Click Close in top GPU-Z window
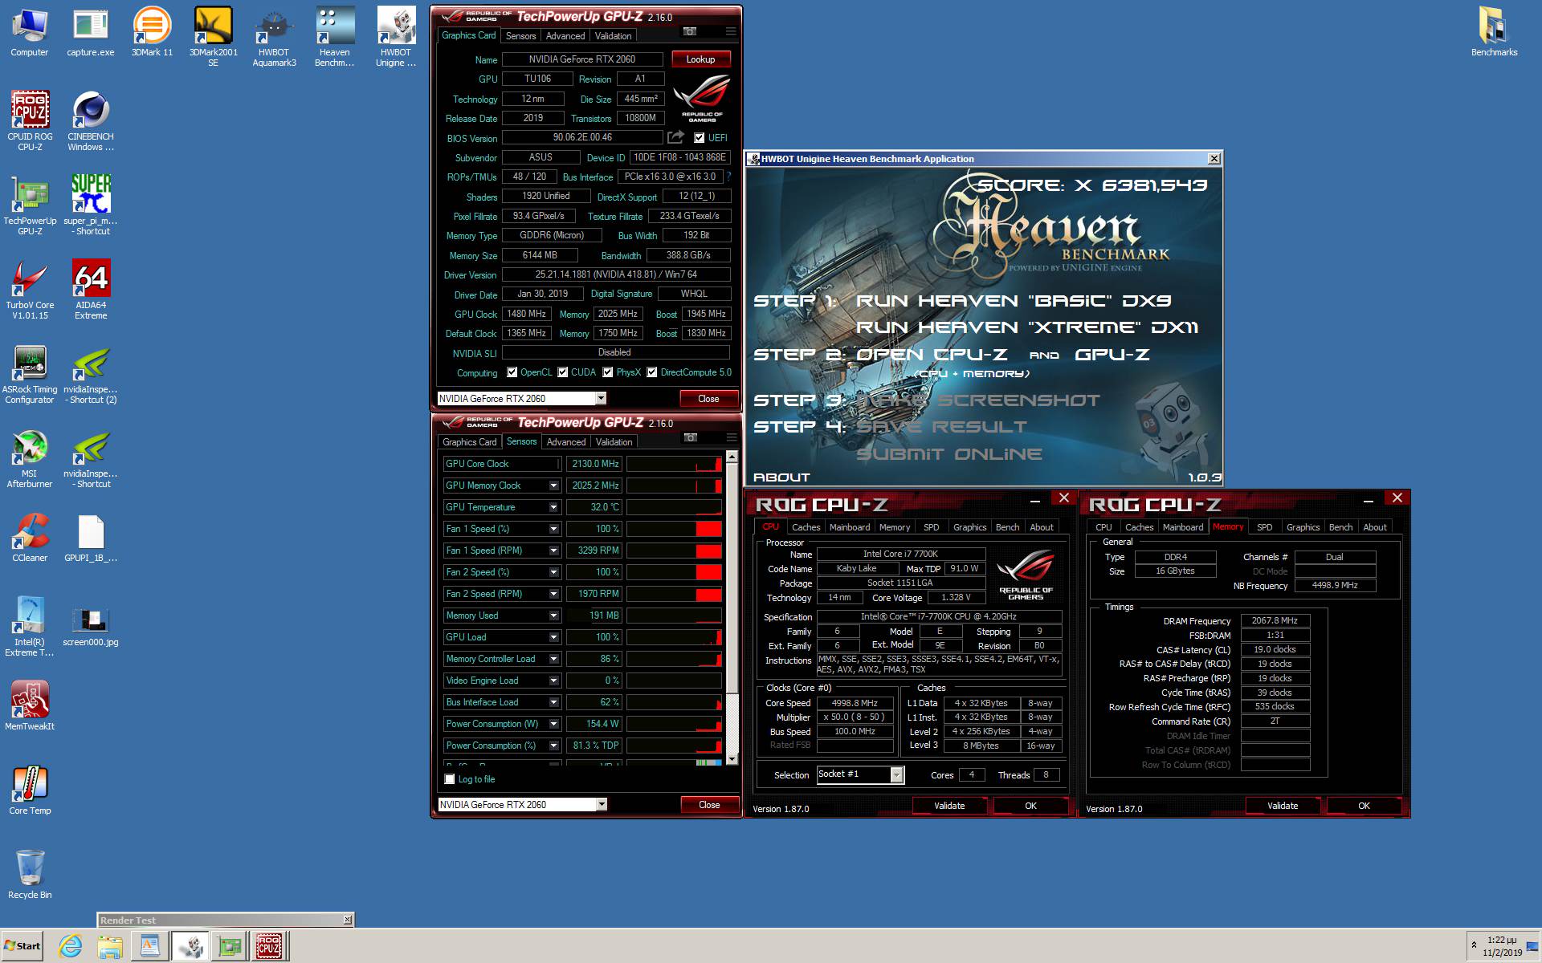This screenshot has height=963, width=1542. click(x=708, y=399)
